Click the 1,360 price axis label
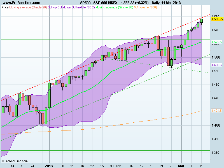The image size is (224, 168). (x=215, y=153)
